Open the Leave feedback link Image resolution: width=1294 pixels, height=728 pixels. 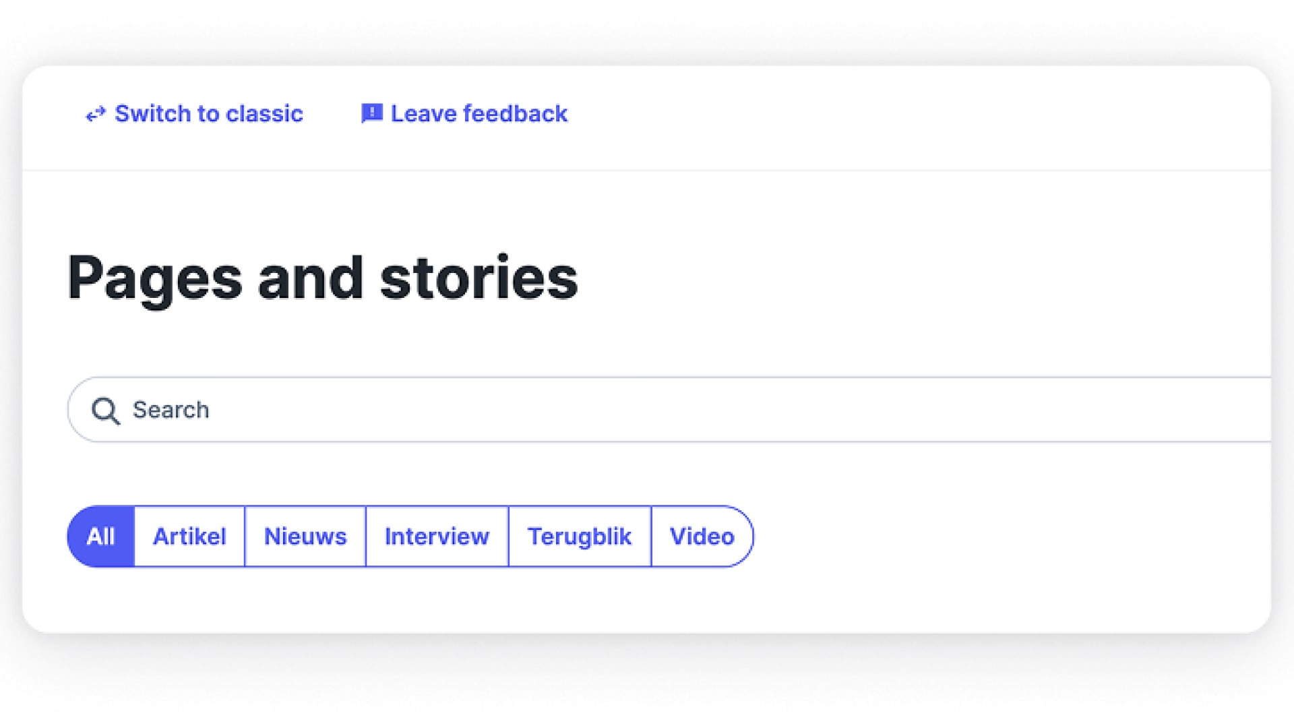[479, 113]
